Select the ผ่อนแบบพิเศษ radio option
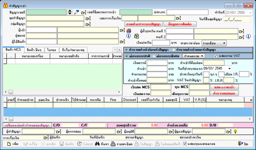This screenshot has height=150, width=256. (x=154, y=56)
